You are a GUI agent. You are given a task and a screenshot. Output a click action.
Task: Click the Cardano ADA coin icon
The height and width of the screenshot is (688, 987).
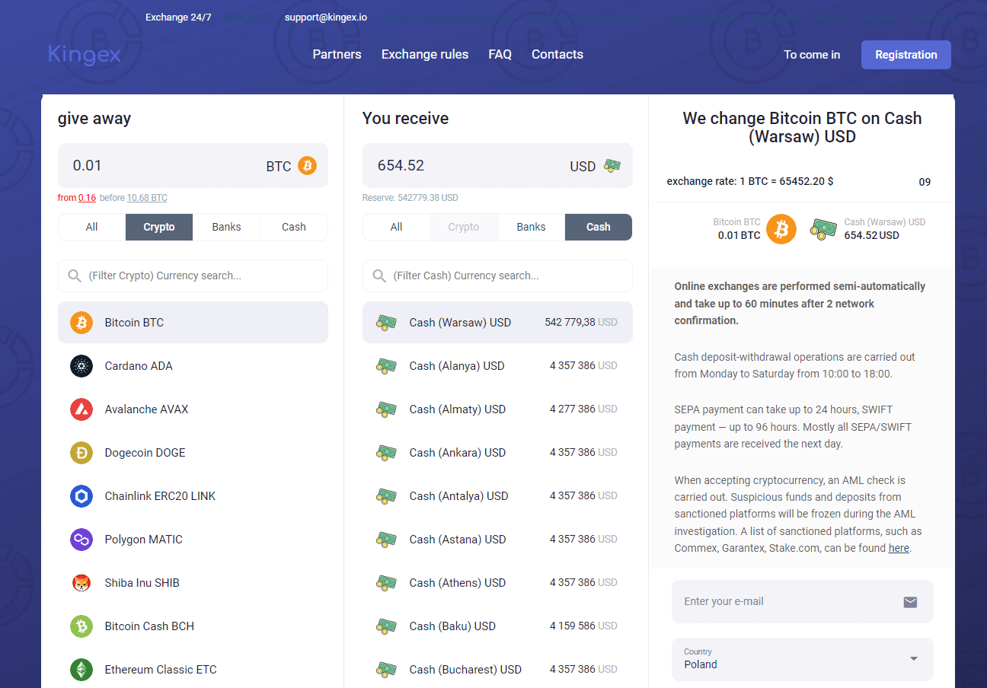click(x=81, y=366)
